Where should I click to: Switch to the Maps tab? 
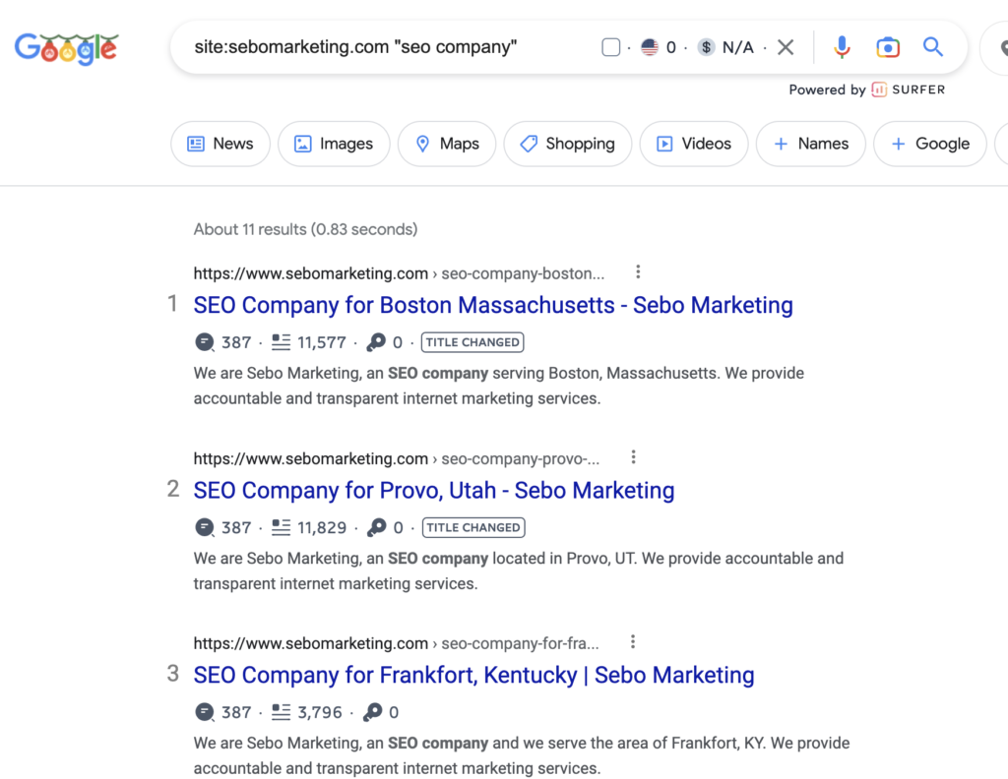coord(447,144)
